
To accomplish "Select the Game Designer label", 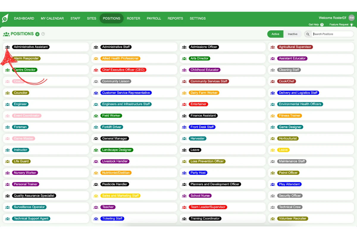I will coord(290,127).
